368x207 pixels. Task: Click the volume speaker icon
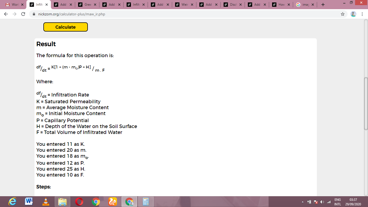[x=322, y=202]
